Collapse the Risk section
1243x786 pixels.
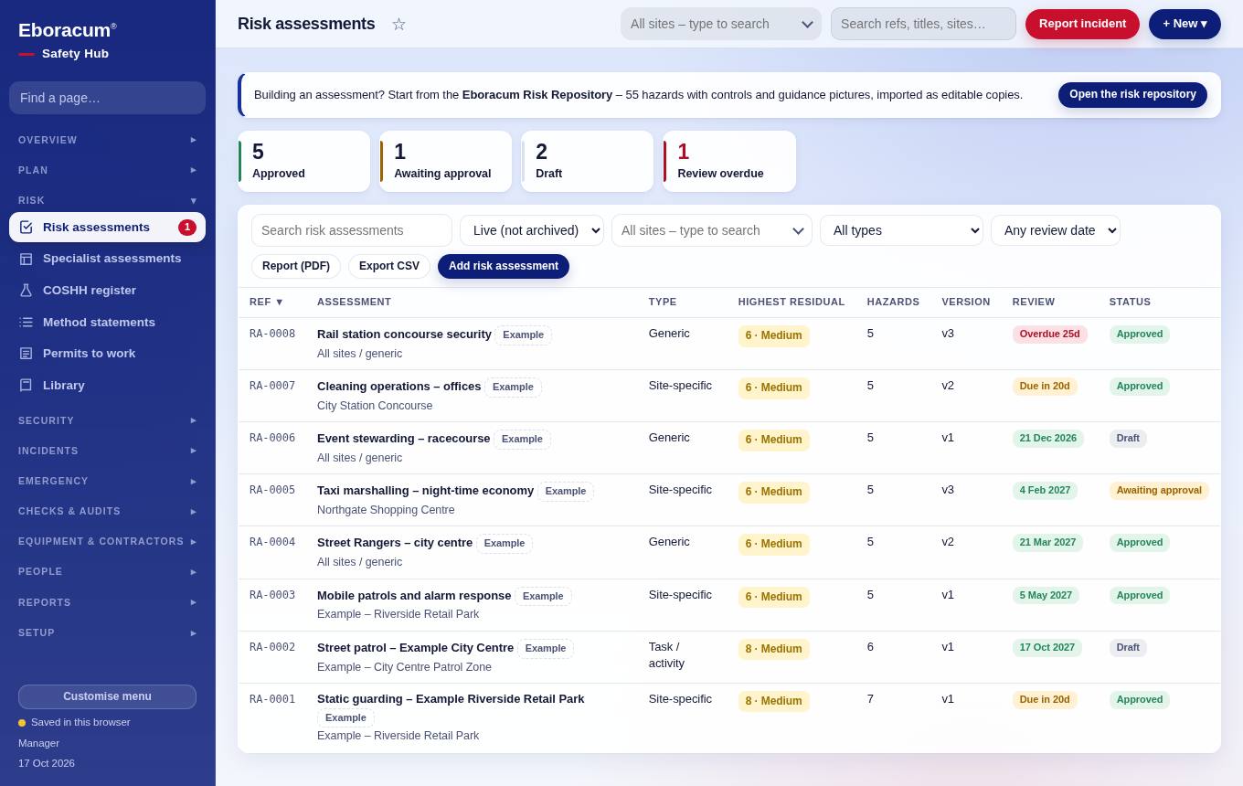[107, 200]
